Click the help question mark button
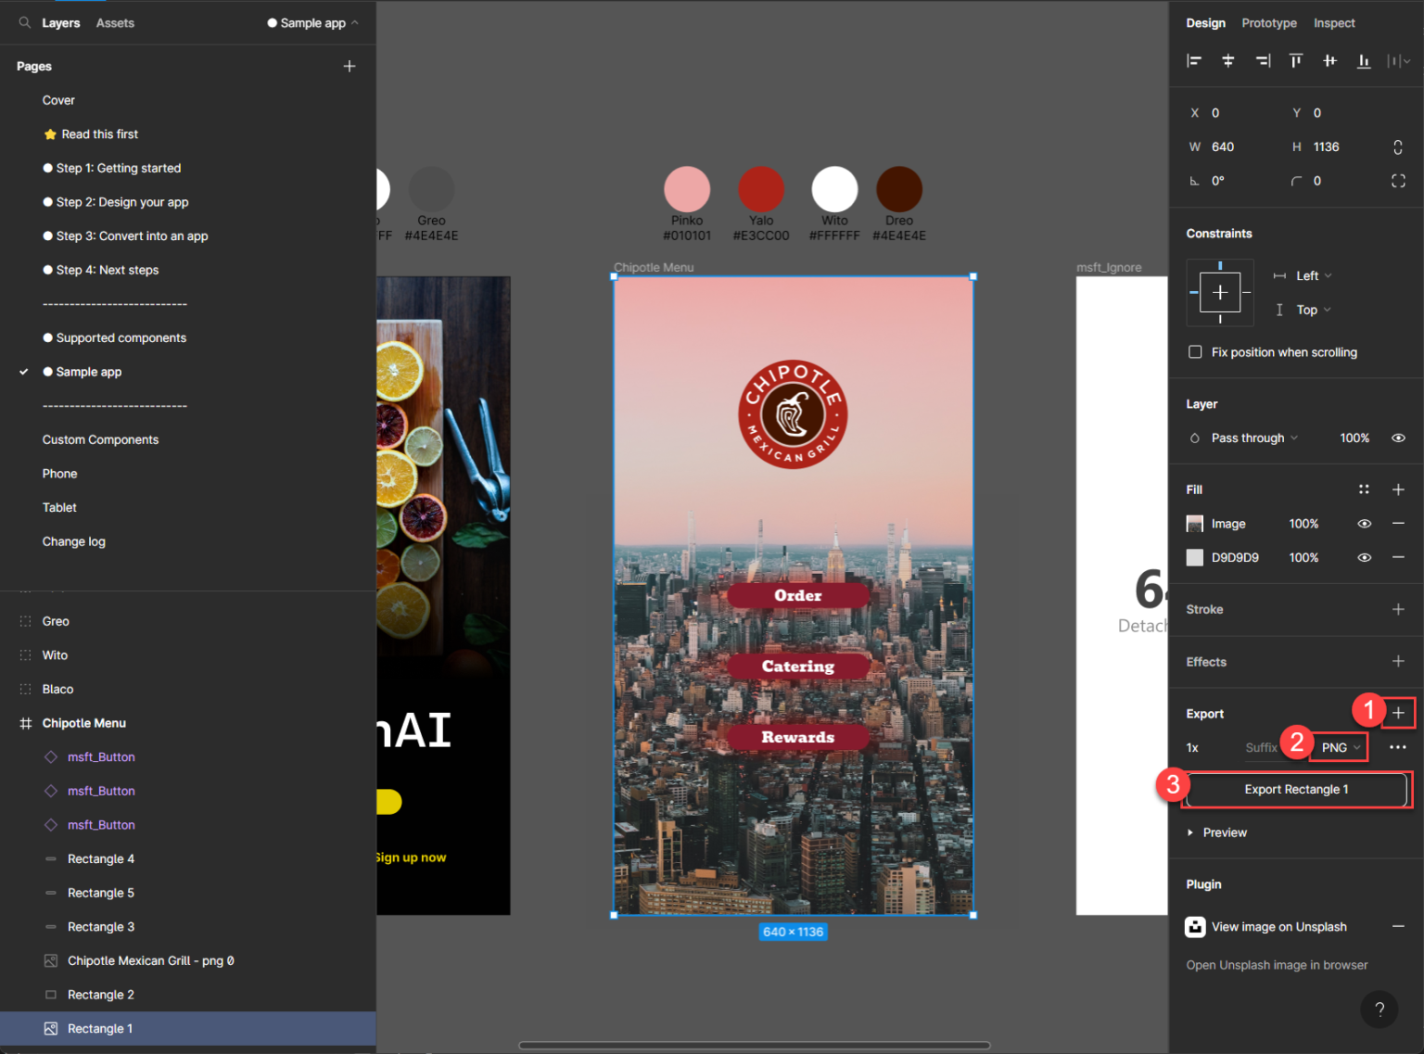Viewport: 1424px width, 1054px height. [1379, 1010]
